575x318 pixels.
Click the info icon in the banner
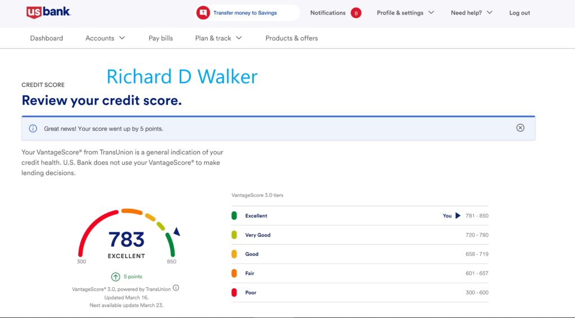[33, 128]
